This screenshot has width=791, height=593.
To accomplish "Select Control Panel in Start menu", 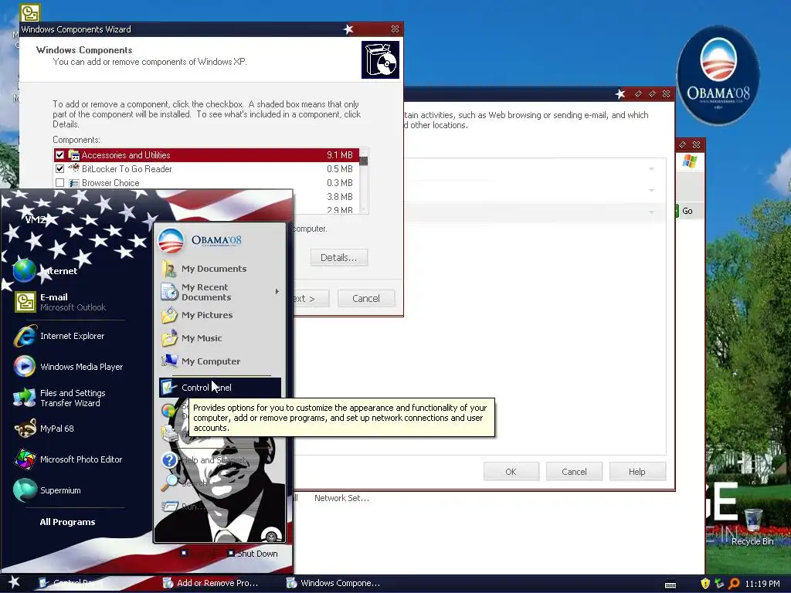I will tap(219, 388).
